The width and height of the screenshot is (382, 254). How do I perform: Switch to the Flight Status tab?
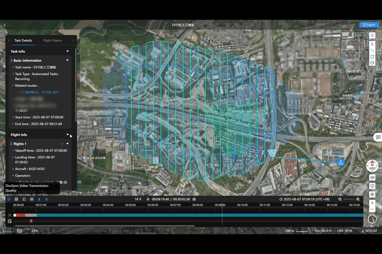pyautogui.click(x=52, y=40)
